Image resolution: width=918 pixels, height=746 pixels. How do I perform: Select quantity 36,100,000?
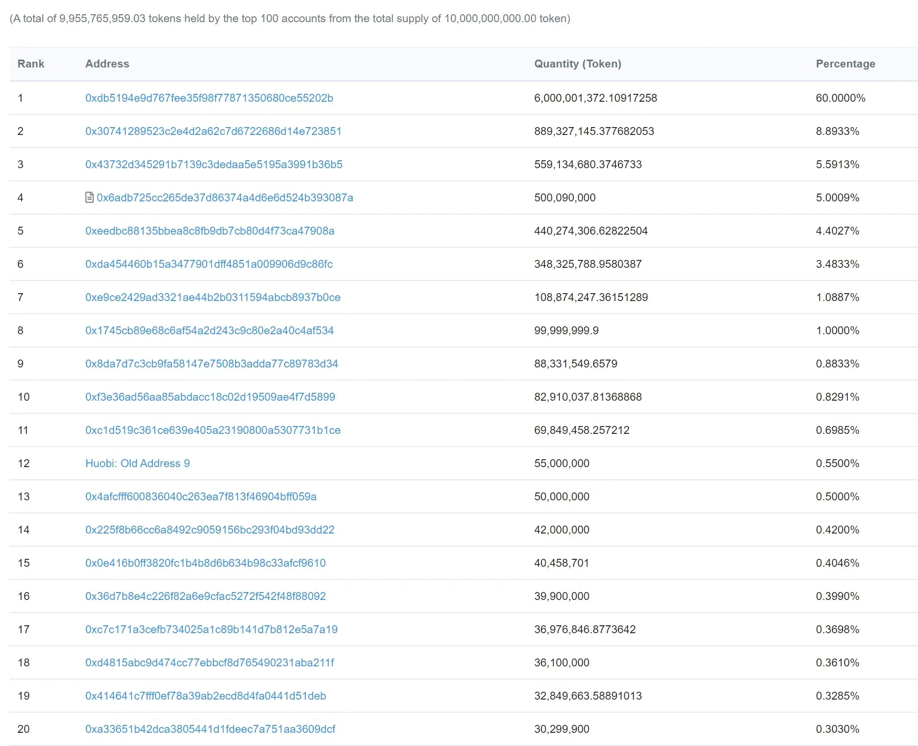[562, 663]
